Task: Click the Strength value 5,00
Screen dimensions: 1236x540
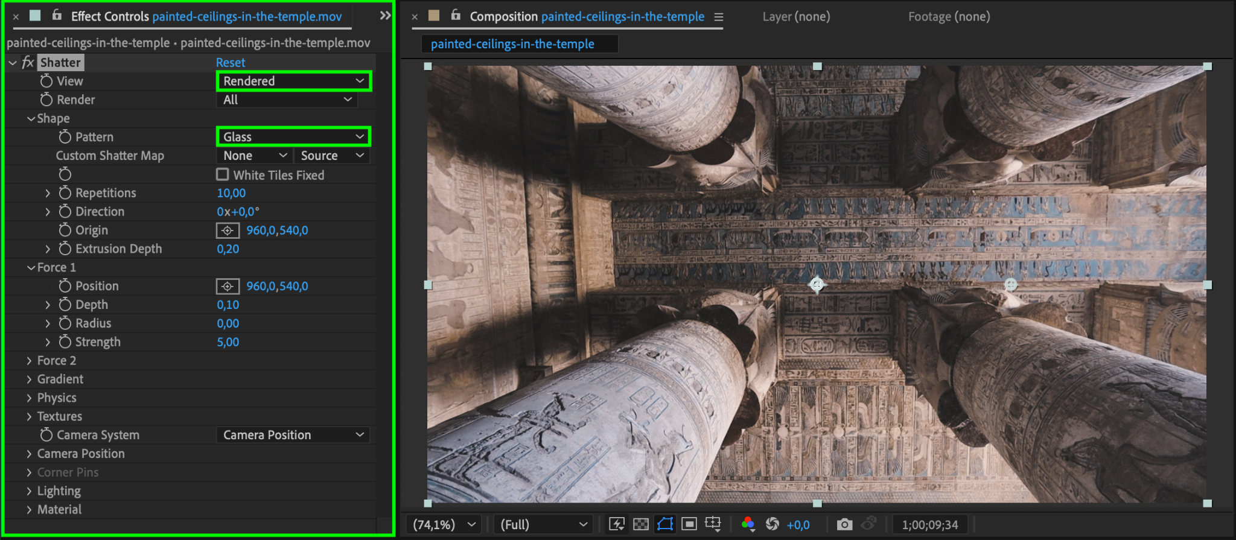Action: (x=228, y=342)
